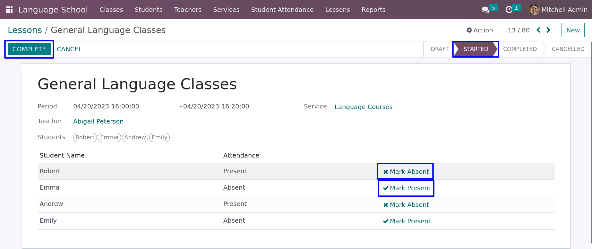
Task: Open the Reports menu
Action: (x=373, y=10)
